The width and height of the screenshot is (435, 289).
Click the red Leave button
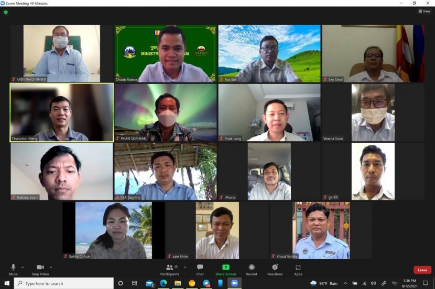pyautogui.click(x=422, y=270)
